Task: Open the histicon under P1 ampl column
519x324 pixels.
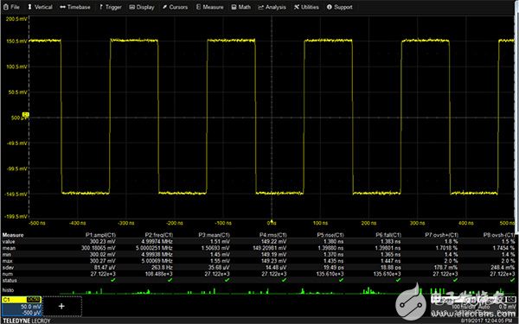Action: 87,291
